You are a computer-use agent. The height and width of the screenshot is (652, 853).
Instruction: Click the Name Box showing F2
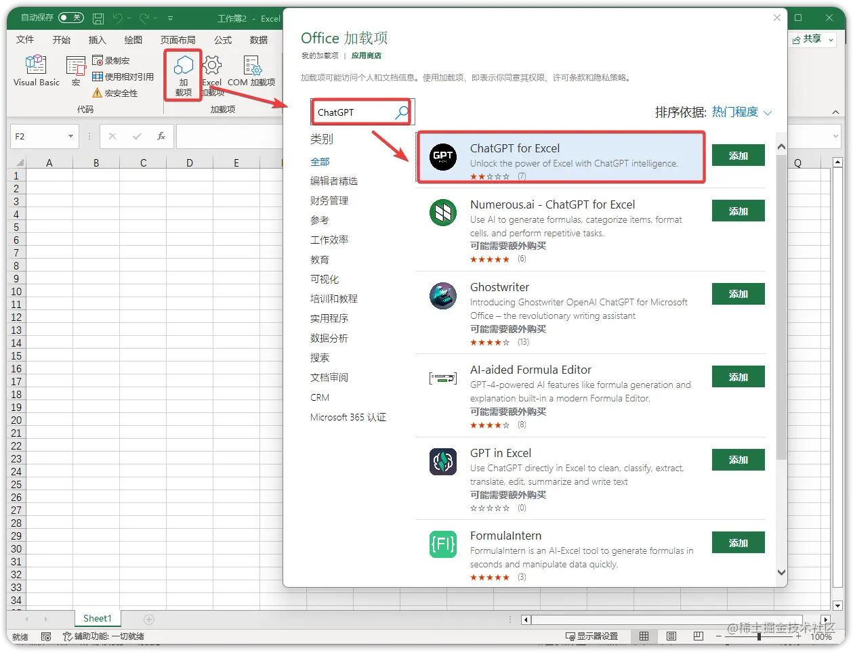[39, 136]
